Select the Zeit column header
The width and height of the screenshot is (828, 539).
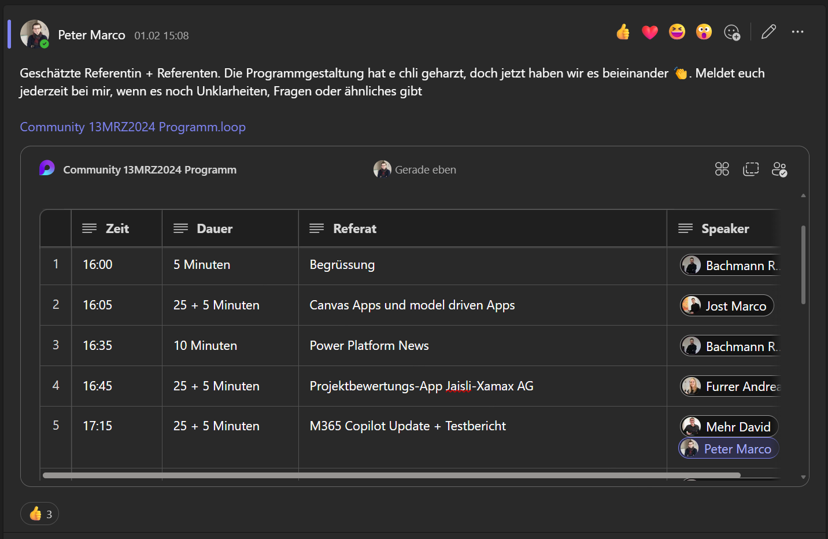(x=117, y=228)
